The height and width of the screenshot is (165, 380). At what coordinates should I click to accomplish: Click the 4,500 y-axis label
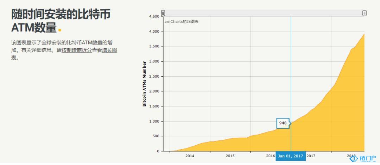coord(154,16)
